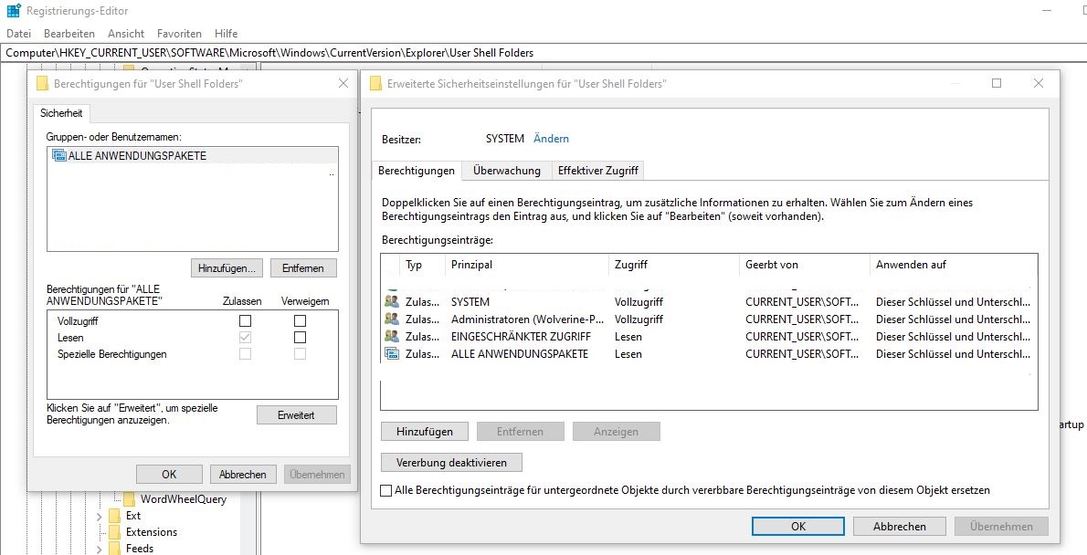Click the folder icon of Berechtigungen dialog title

coord(42,84)
